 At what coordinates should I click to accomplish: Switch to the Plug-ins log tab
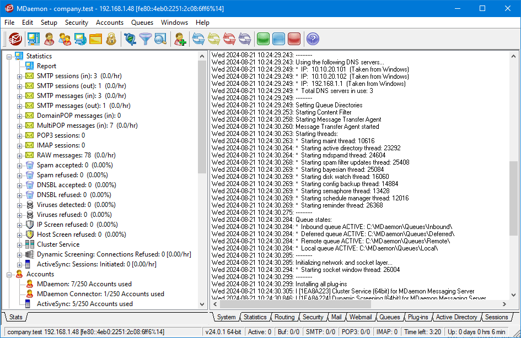[x=418, y=317]
